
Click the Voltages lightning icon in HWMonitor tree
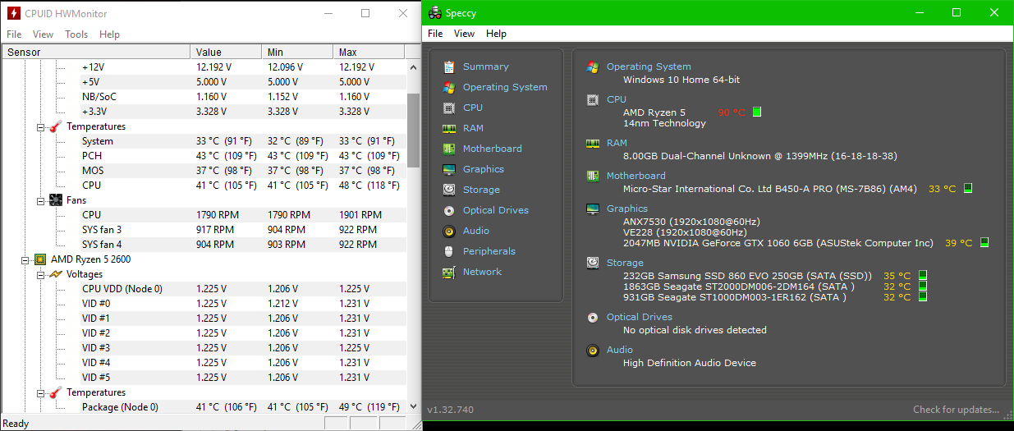(56, 274)
